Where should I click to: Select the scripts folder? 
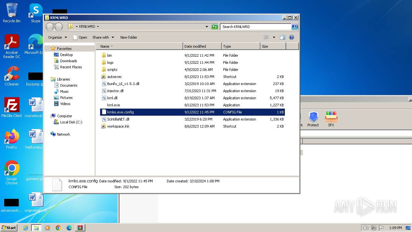pos(192,70)
